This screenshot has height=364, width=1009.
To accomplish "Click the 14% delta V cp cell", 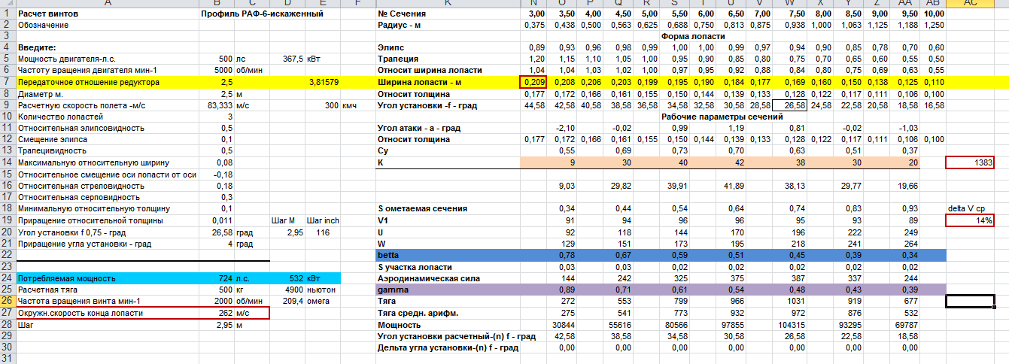I will point(969,220).
